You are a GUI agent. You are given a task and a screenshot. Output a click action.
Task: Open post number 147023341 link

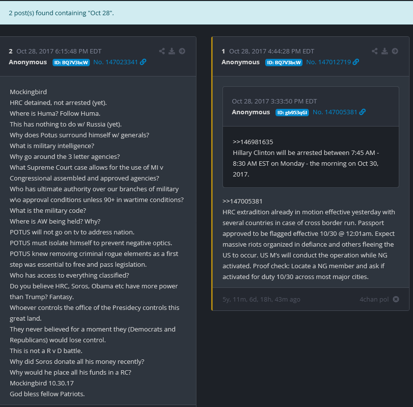coord(115,62)
